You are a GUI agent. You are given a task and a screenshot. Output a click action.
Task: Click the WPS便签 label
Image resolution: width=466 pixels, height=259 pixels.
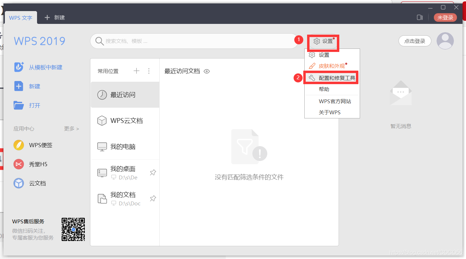pyautogui.click(x=41, y=145)
